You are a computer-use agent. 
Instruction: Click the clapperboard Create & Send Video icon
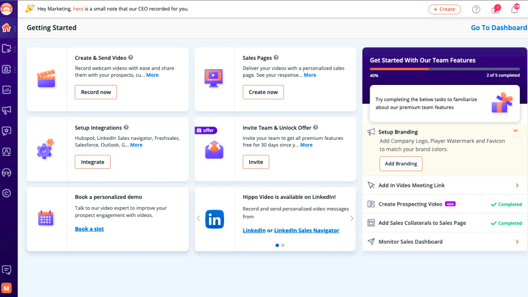(x=46, y=78)
